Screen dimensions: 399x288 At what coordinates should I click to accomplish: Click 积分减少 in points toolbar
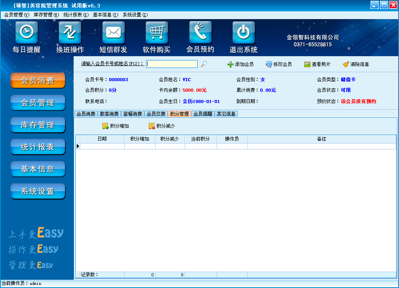[x=162, y=126]
